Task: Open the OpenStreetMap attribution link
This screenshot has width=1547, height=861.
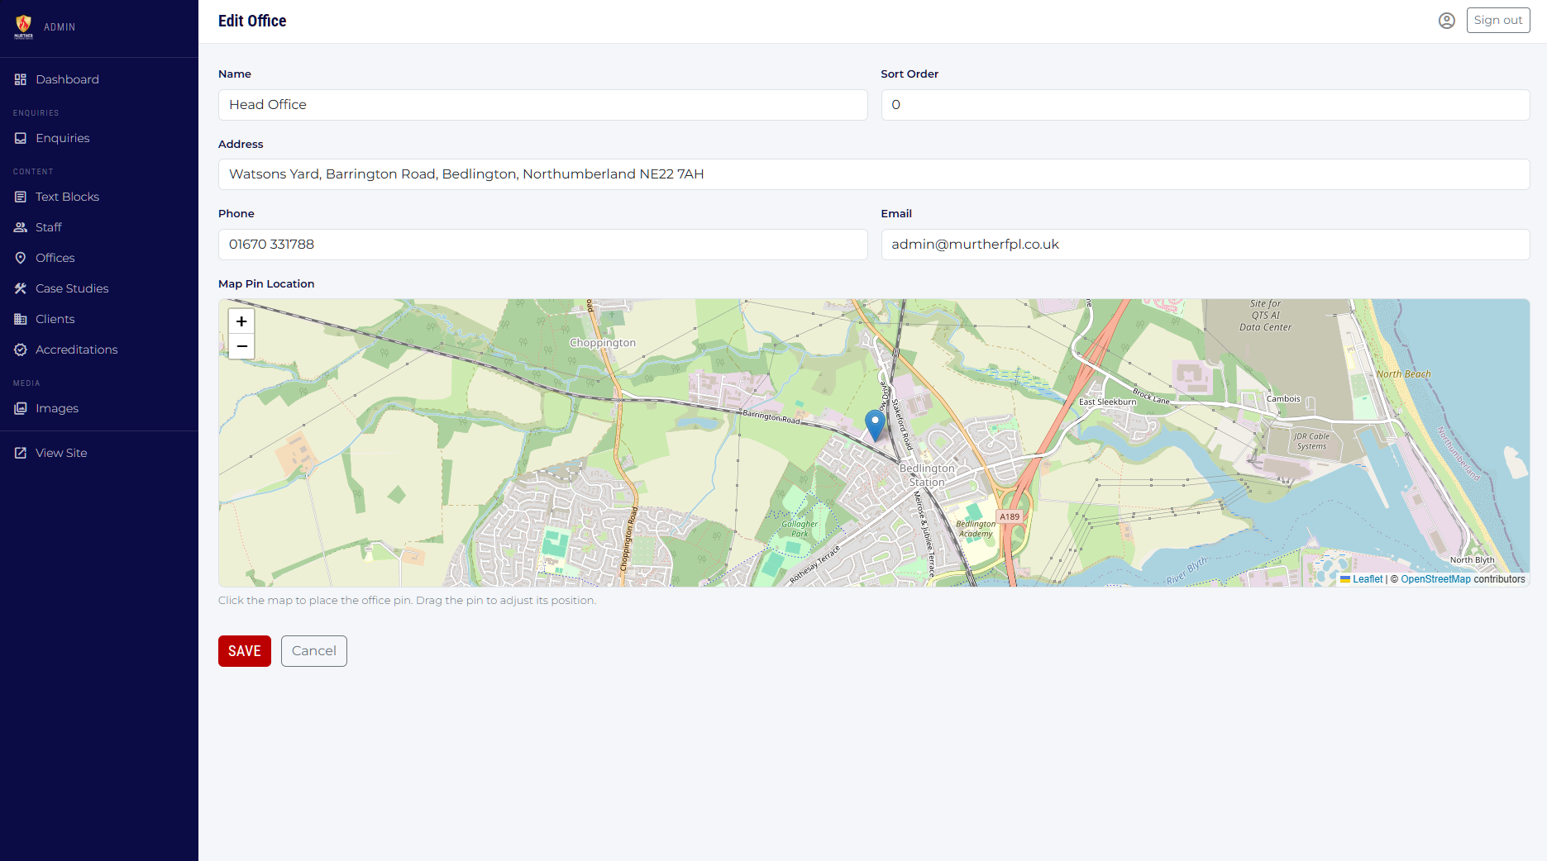Action: pos(1435,579)
